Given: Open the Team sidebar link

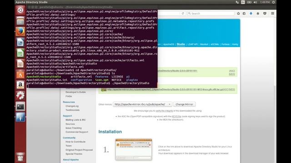Looking at the screenshot, I should (x=69, y=146).
